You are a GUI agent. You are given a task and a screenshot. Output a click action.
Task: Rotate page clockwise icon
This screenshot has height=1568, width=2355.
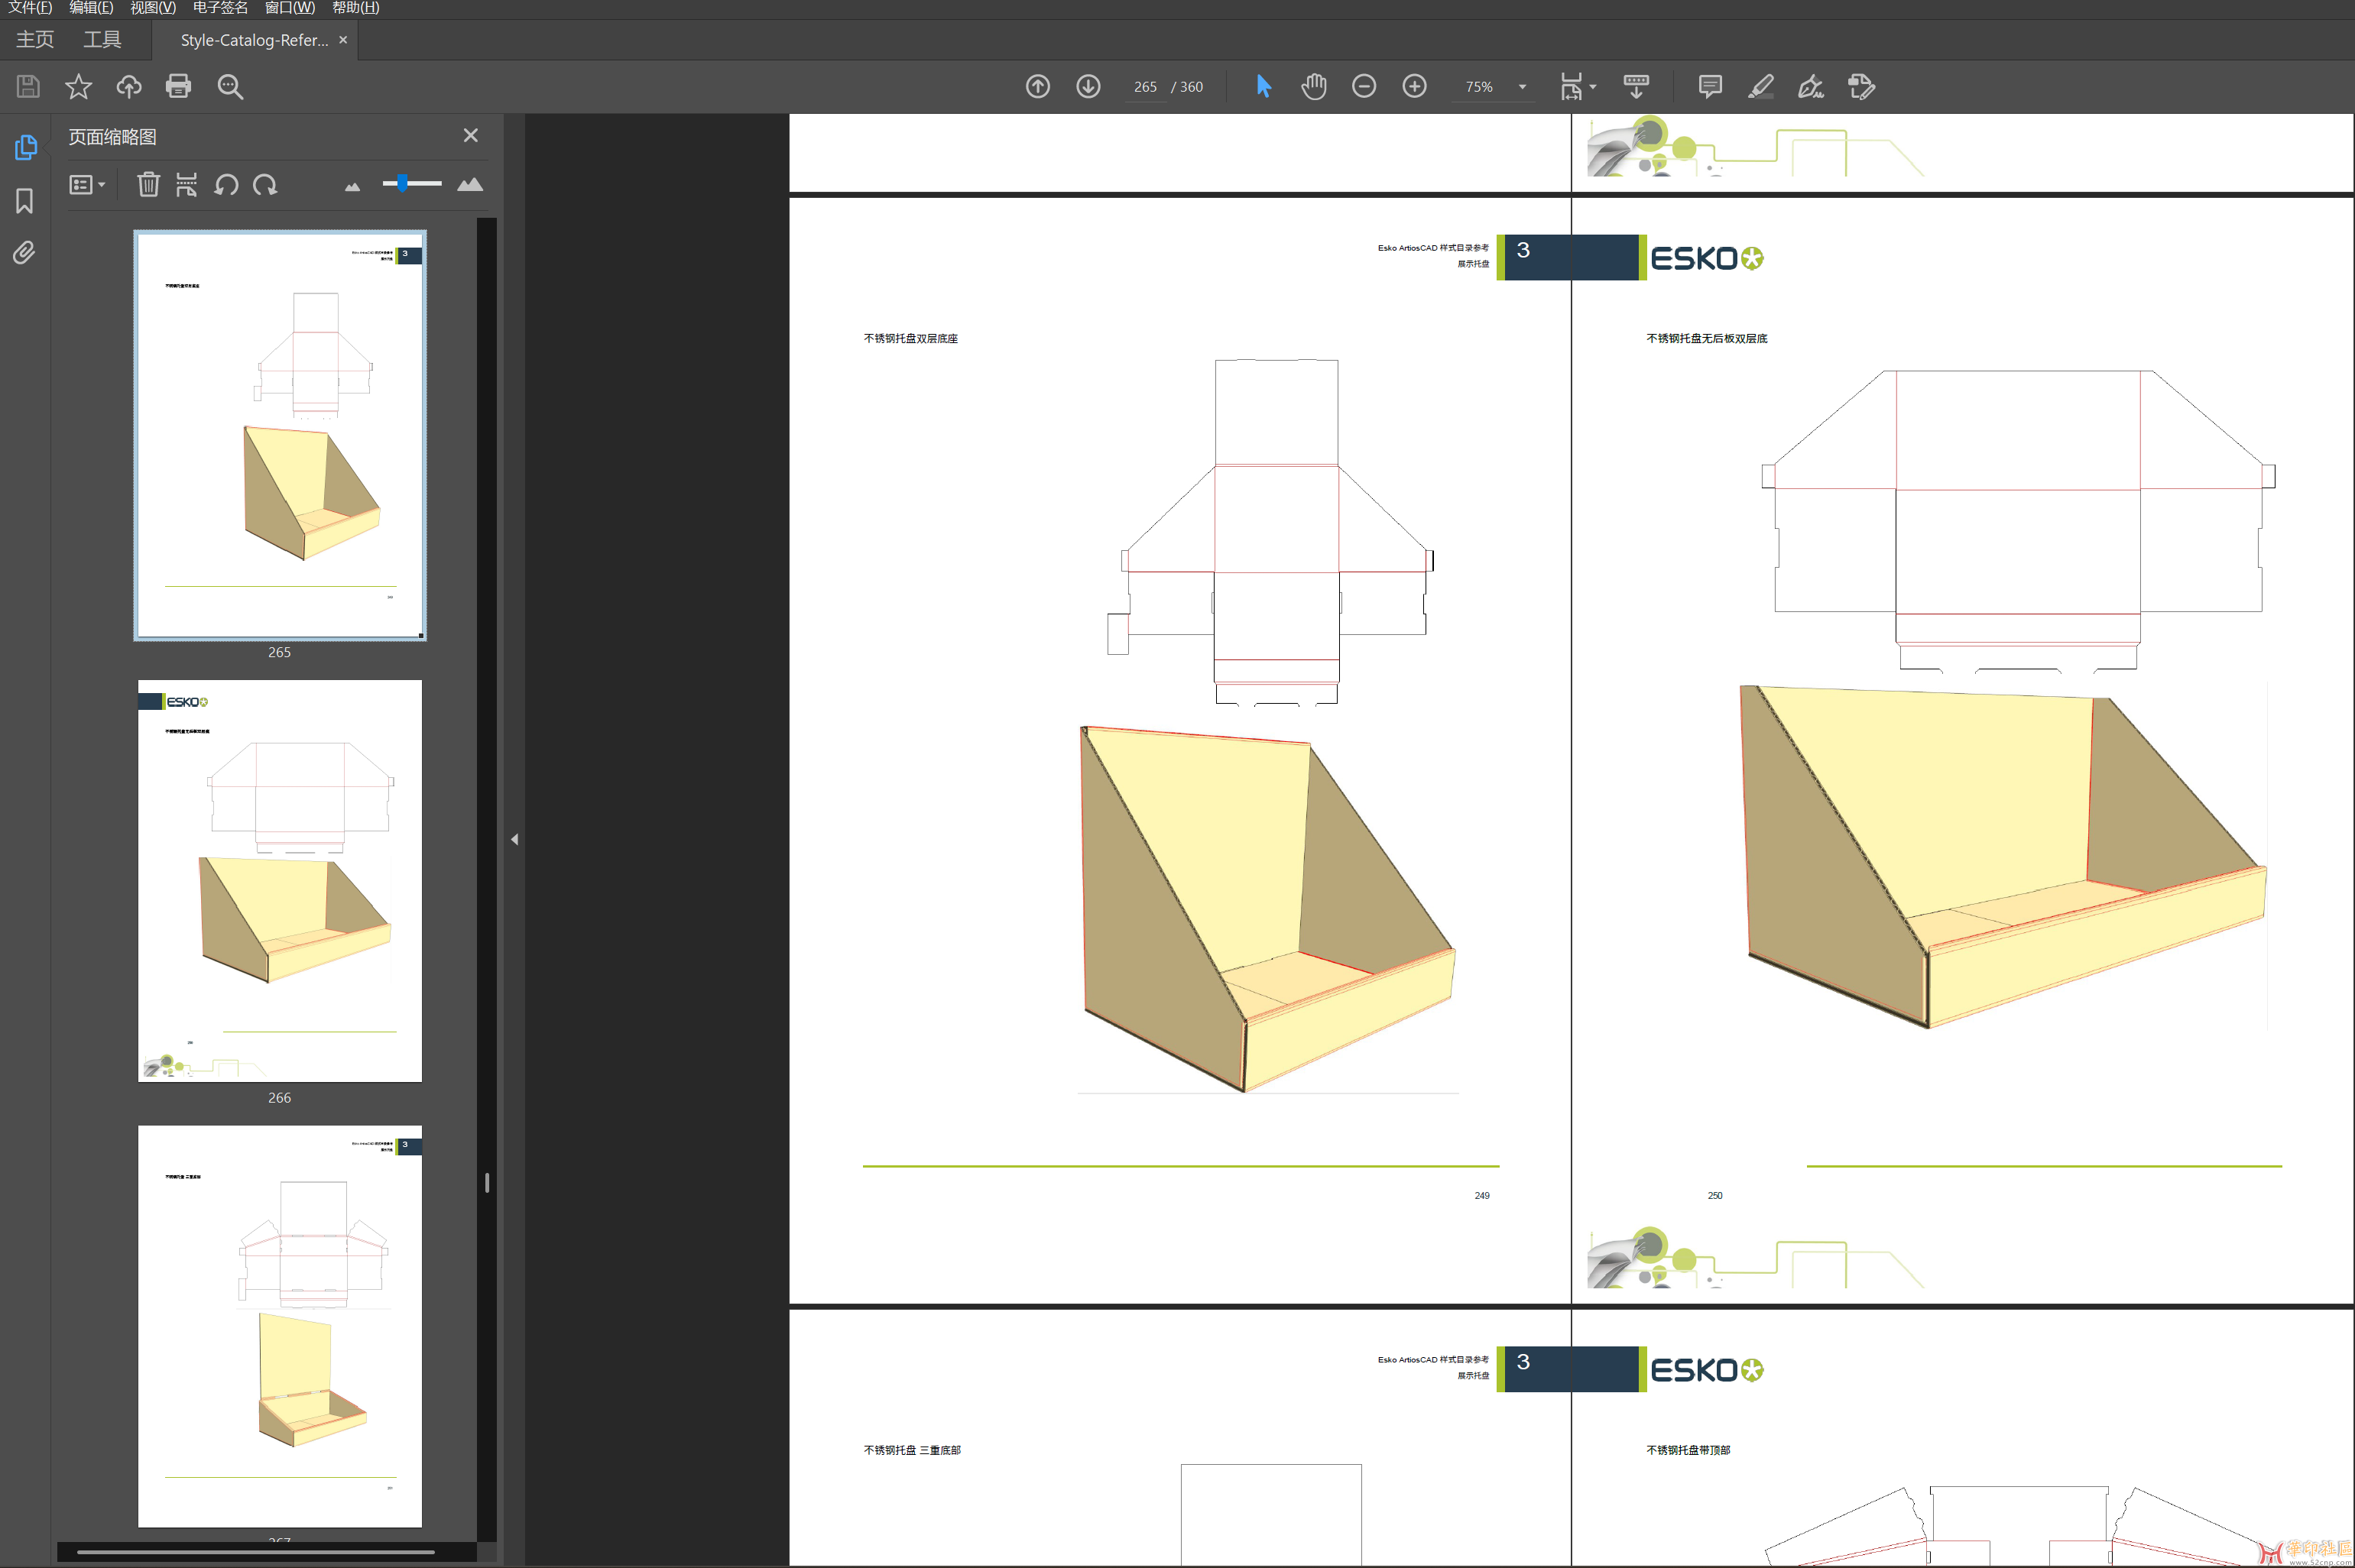coord(265,185)
